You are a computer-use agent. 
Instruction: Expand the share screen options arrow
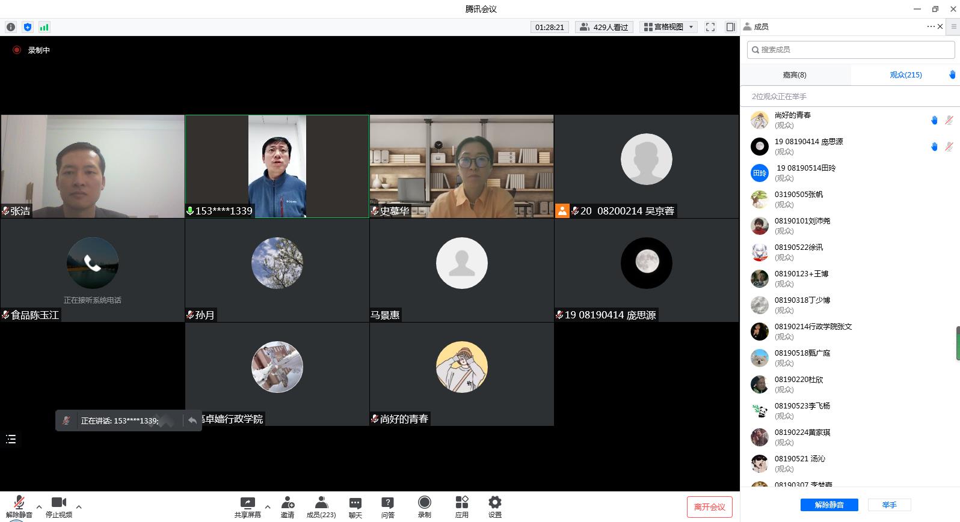point(268,506)
